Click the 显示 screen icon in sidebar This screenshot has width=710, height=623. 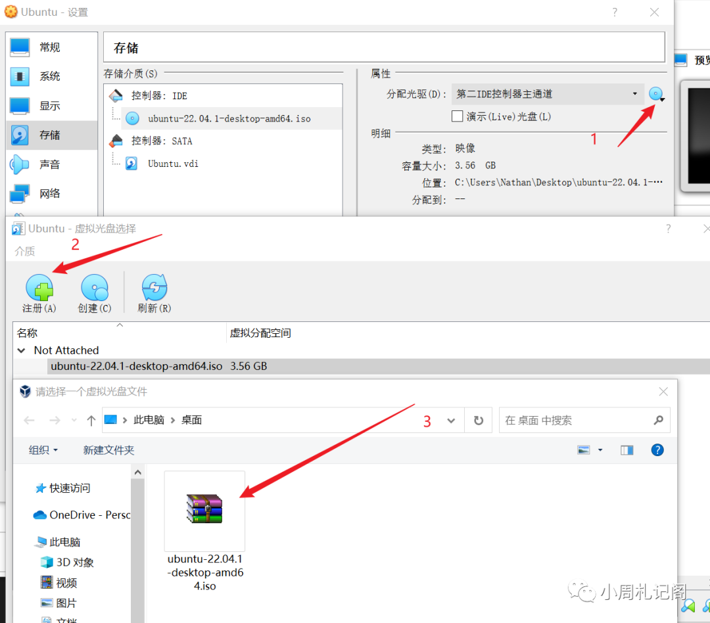click(20, 106)
